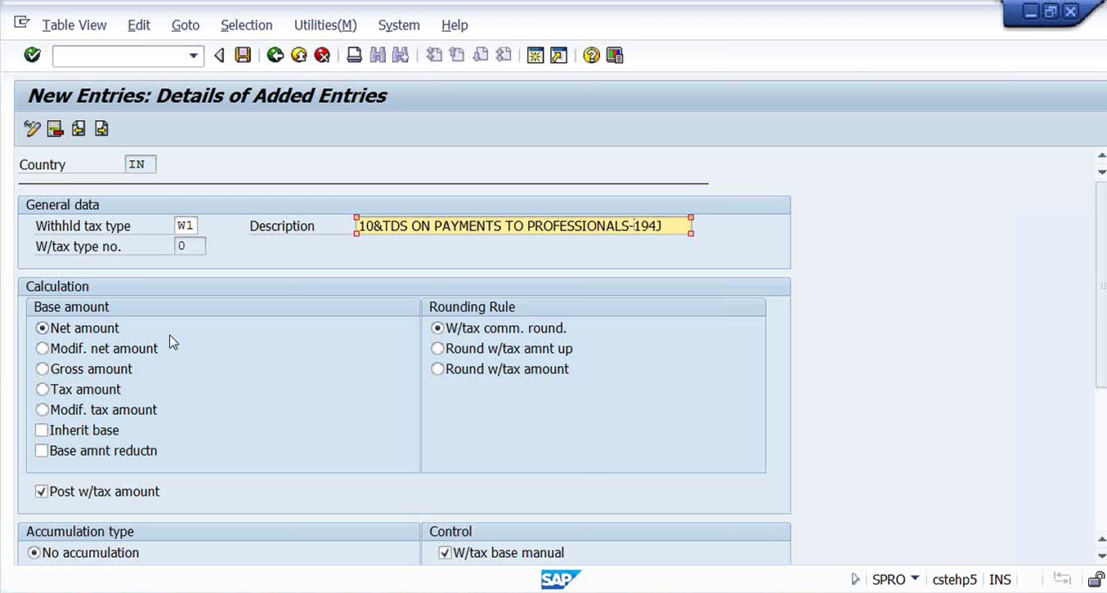
Task: Open the Customize Local Layout icon
Action: coord(615,55)
